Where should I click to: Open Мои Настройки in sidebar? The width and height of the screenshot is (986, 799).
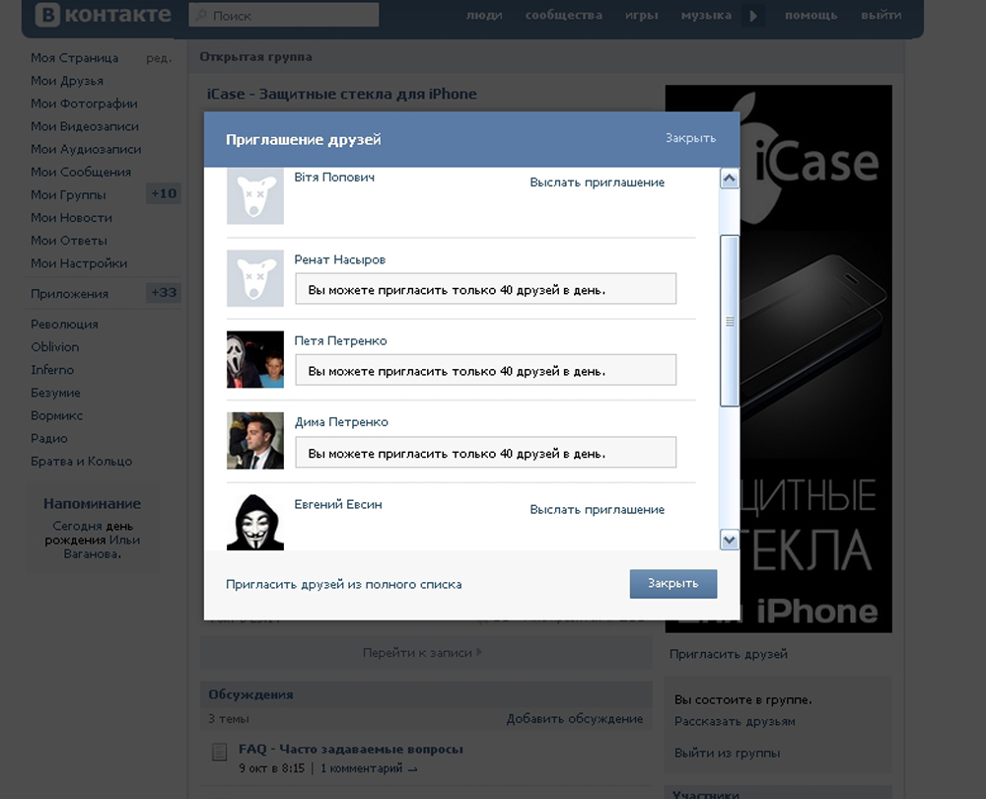pyautogui.click(x=79, y=263)
